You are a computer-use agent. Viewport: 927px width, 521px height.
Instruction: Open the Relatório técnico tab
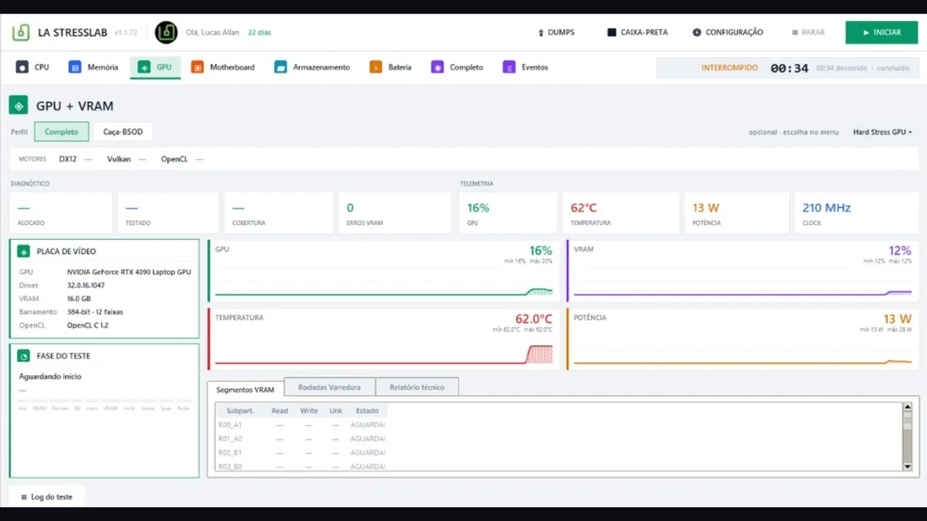pyautogui.click(x=417, y=387)
